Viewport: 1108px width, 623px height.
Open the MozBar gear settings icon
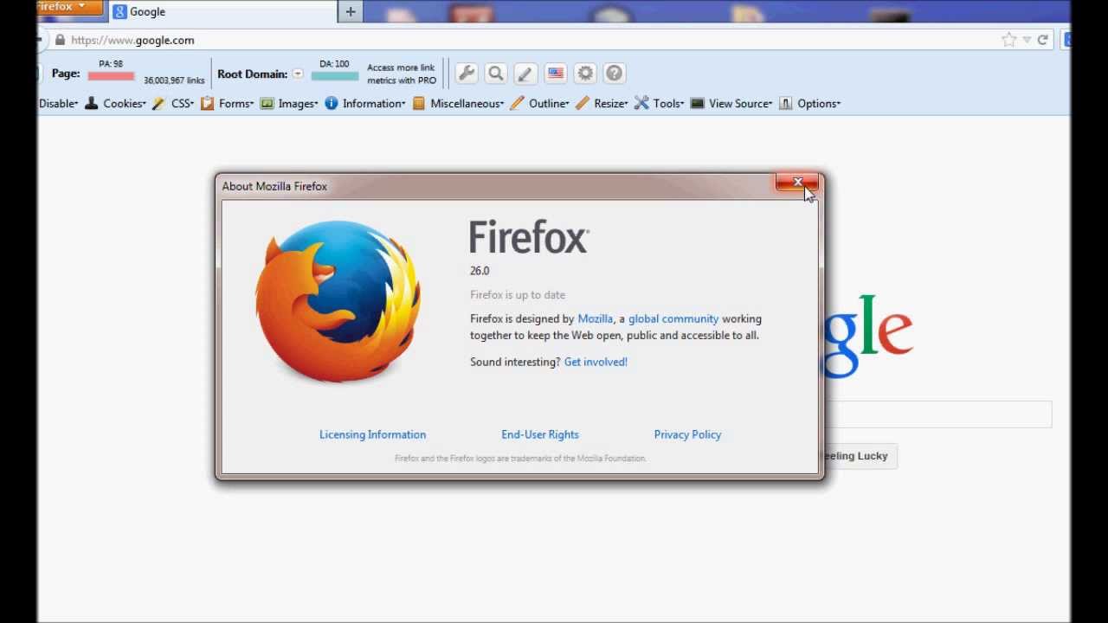(585, 74)
